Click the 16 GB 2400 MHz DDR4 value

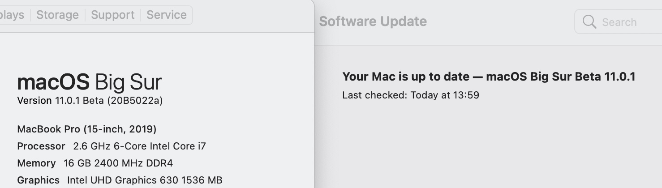coord(118,163)
